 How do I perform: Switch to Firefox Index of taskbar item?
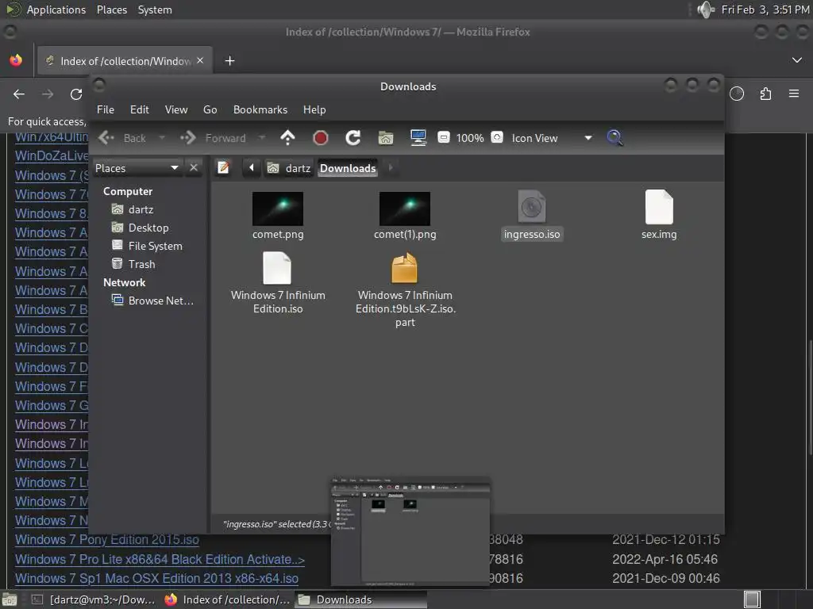(x=227, y=599)
